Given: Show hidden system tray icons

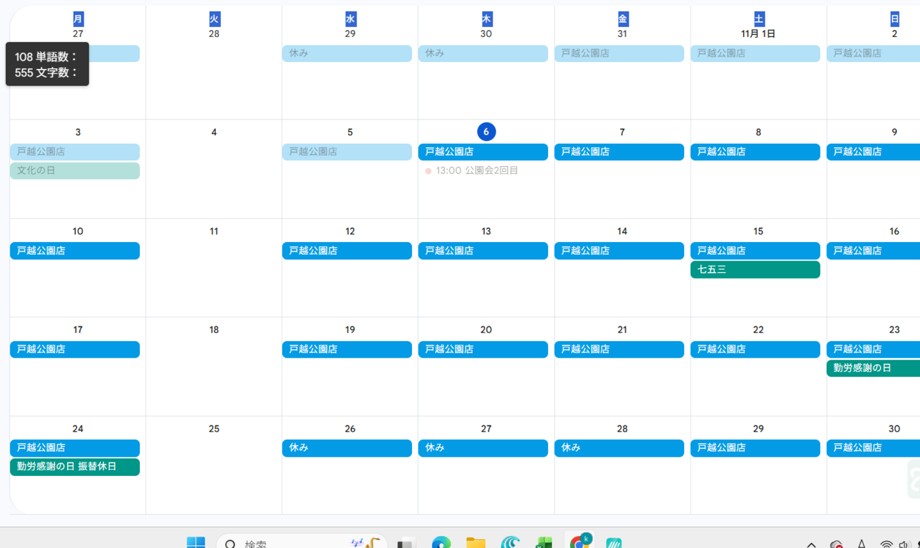Looking at the screenshot, I should (811, 544).
